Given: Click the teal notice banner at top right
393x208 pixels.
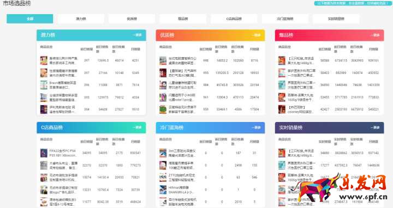Looking at the screenshot, I should coord(352,3).
